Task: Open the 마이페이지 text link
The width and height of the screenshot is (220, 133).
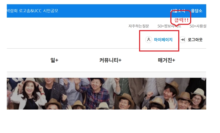Action: point(163,40)
